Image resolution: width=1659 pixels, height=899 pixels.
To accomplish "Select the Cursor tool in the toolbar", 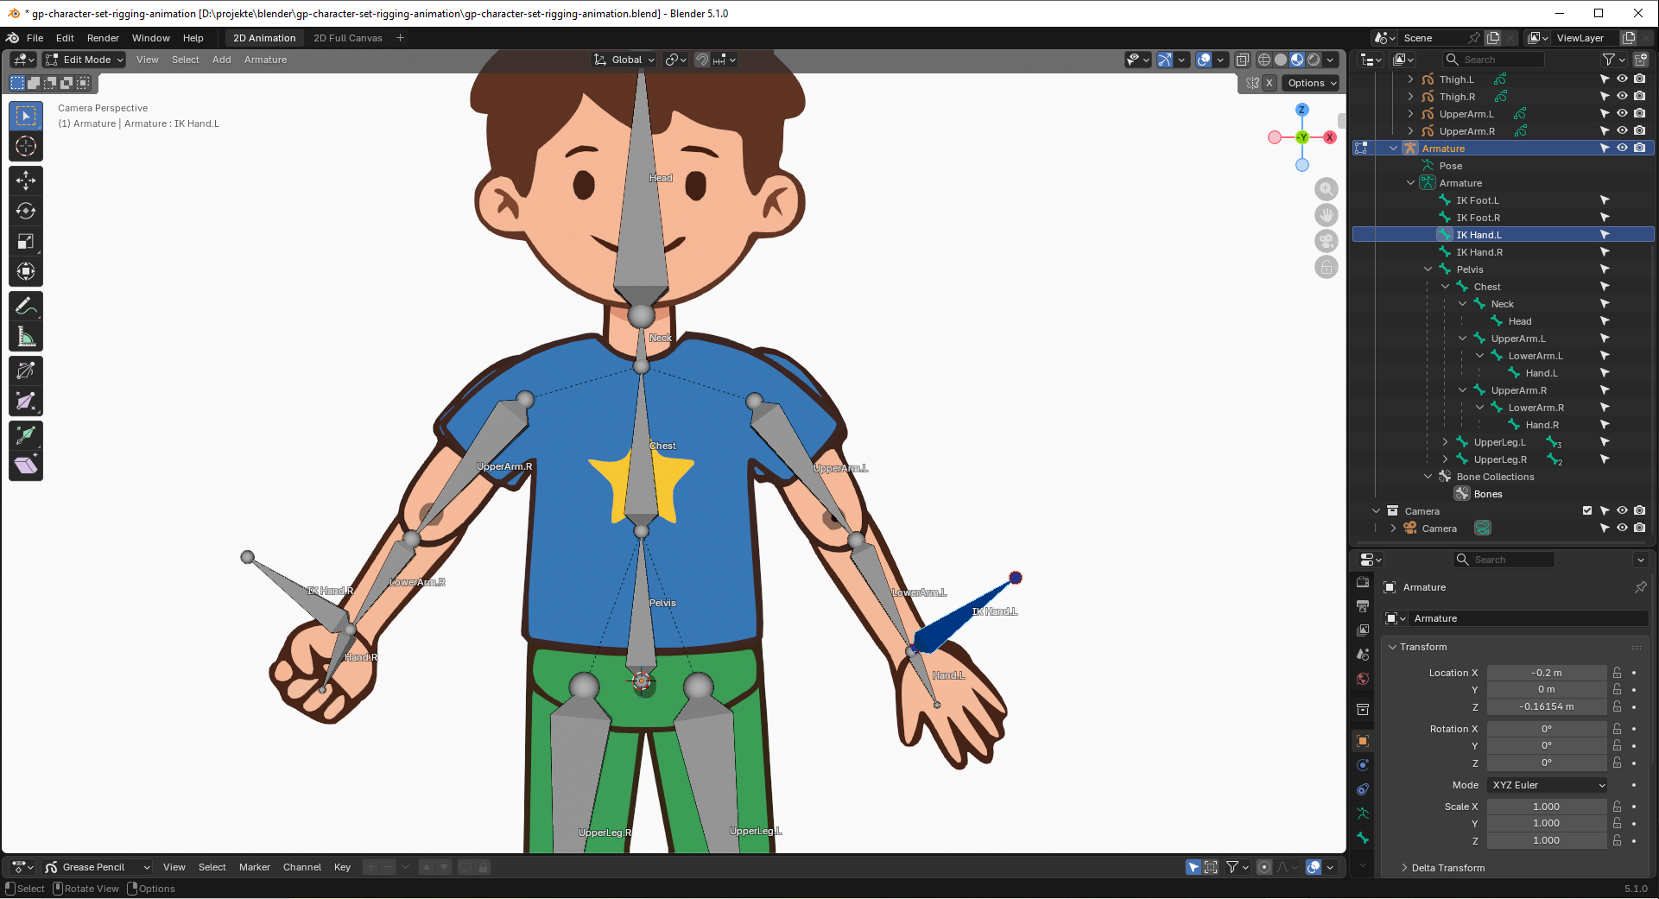I will pyautogui.click(x=26, y=147).
